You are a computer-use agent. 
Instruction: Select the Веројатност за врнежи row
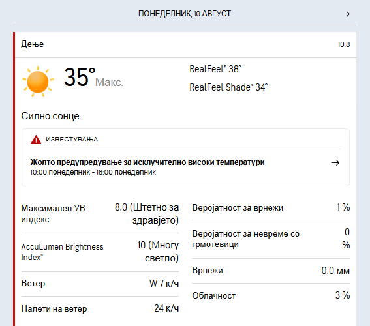pos(271,208)
